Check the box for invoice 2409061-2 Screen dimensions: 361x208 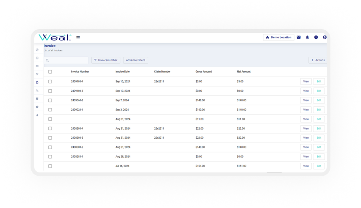[x=50, y=100]
